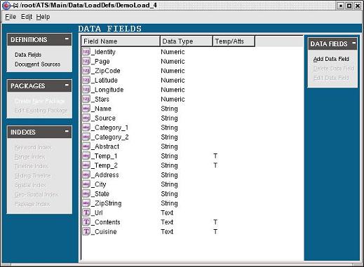This screenshot has width=364, height=267.
Task: Click the string icon beside _Temp_2
Action: click(86, 165)
